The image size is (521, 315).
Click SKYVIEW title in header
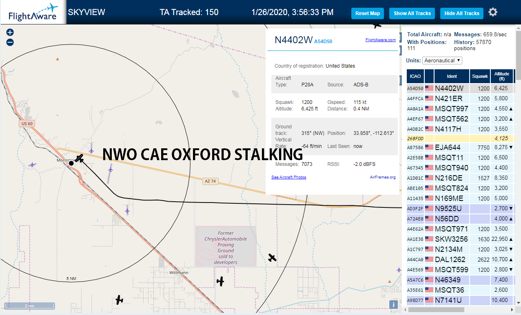pyautogui.click(x=86, y=12)
